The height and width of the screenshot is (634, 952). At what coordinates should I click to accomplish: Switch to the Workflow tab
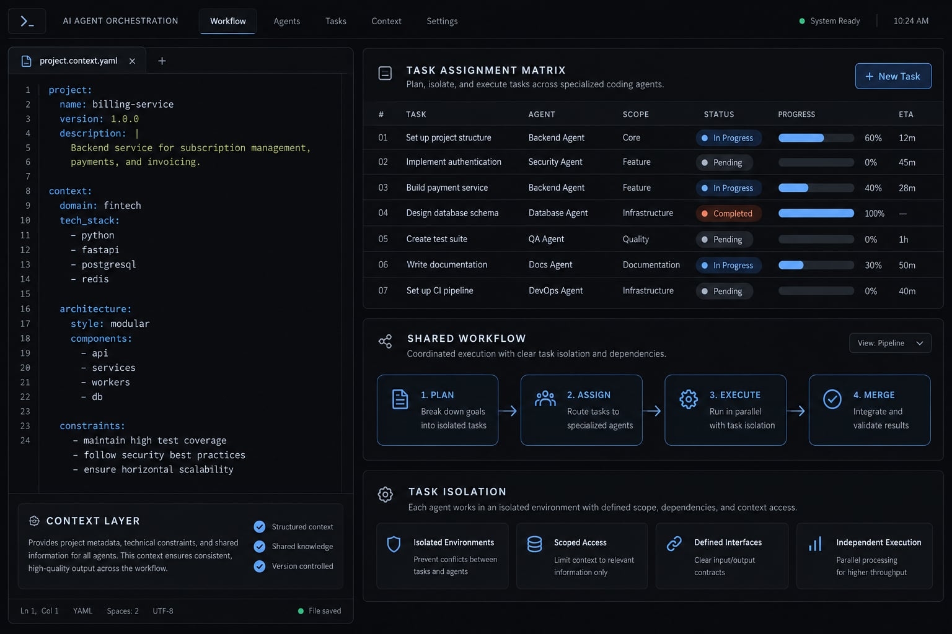click(227, 21)
